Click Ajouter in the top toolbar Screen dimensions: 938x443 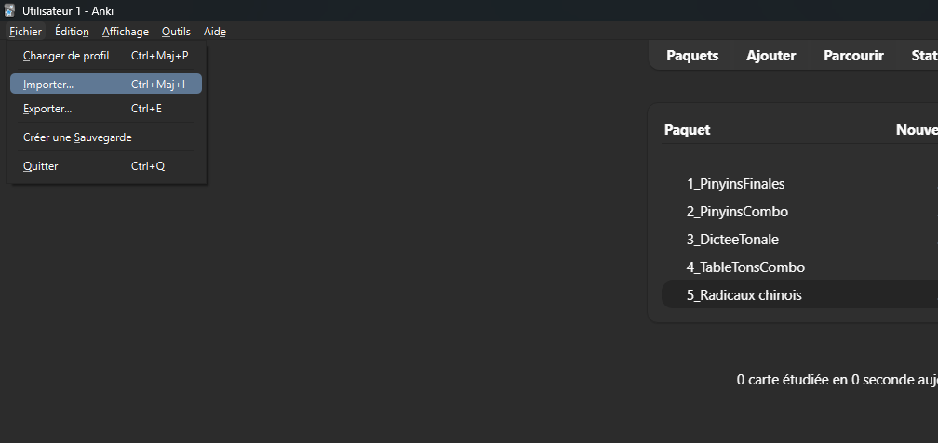pos(771,56)
